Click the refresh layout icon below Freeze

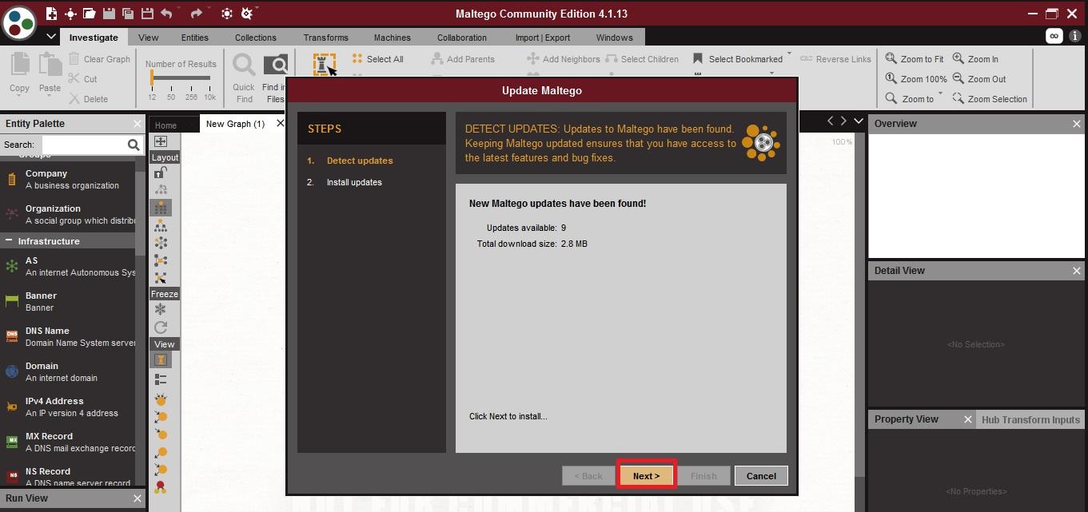161,327
